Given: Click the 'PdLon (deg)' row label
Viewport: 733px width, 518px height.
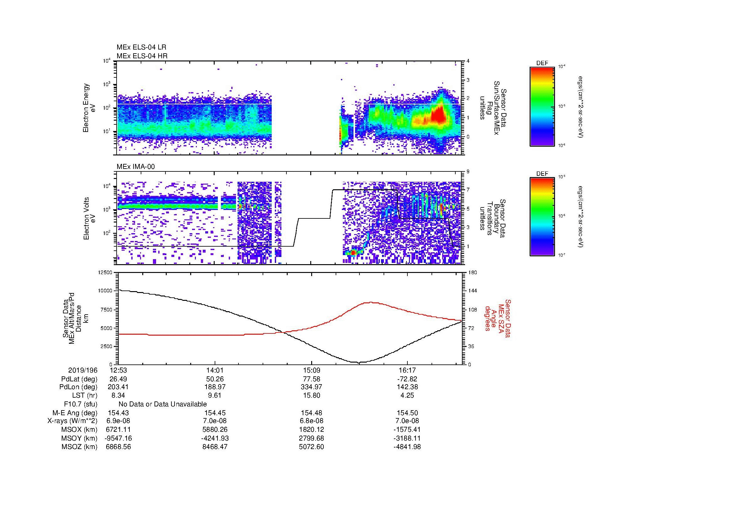Looking at the screenshot, I should (78, 387).
